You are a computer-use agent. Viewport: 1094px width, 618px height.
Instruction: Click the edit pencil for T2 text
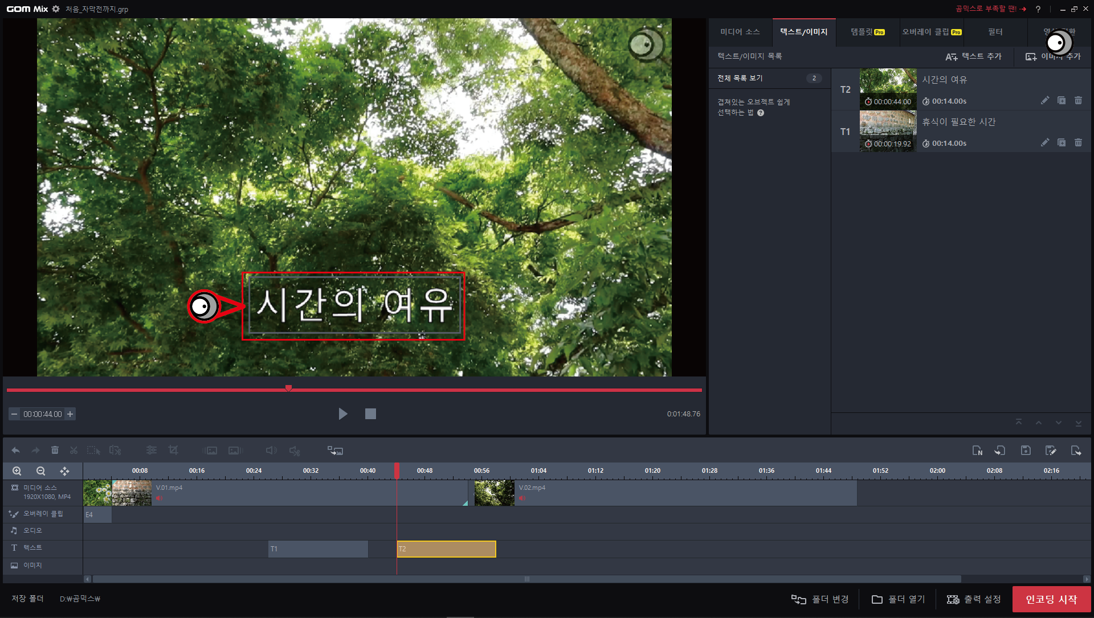point(1044,101)
